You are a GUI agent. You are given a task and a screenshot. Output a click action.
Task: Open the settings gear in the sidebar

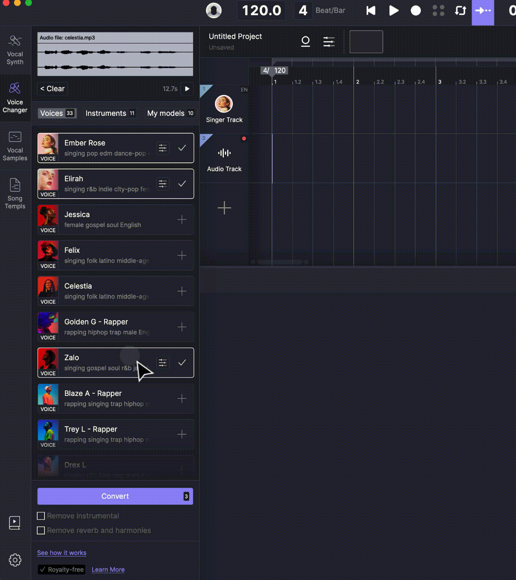15,560
